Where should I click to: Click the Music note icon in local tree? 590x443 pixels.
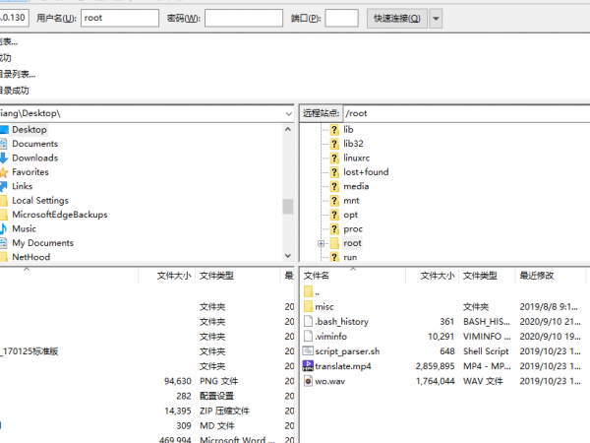click(3, 228)
